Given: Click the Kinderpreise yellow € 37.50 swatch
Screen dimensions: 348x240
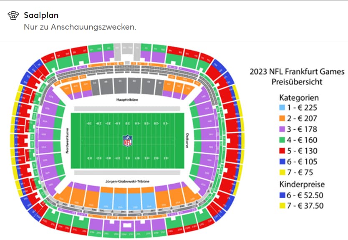Looking at the screenshot, I should coord(282,206).
